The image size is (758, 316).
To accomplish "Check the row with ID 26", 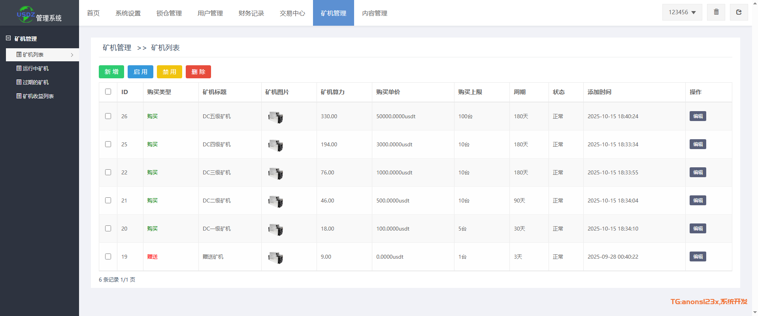I will (x=108, y=116).
